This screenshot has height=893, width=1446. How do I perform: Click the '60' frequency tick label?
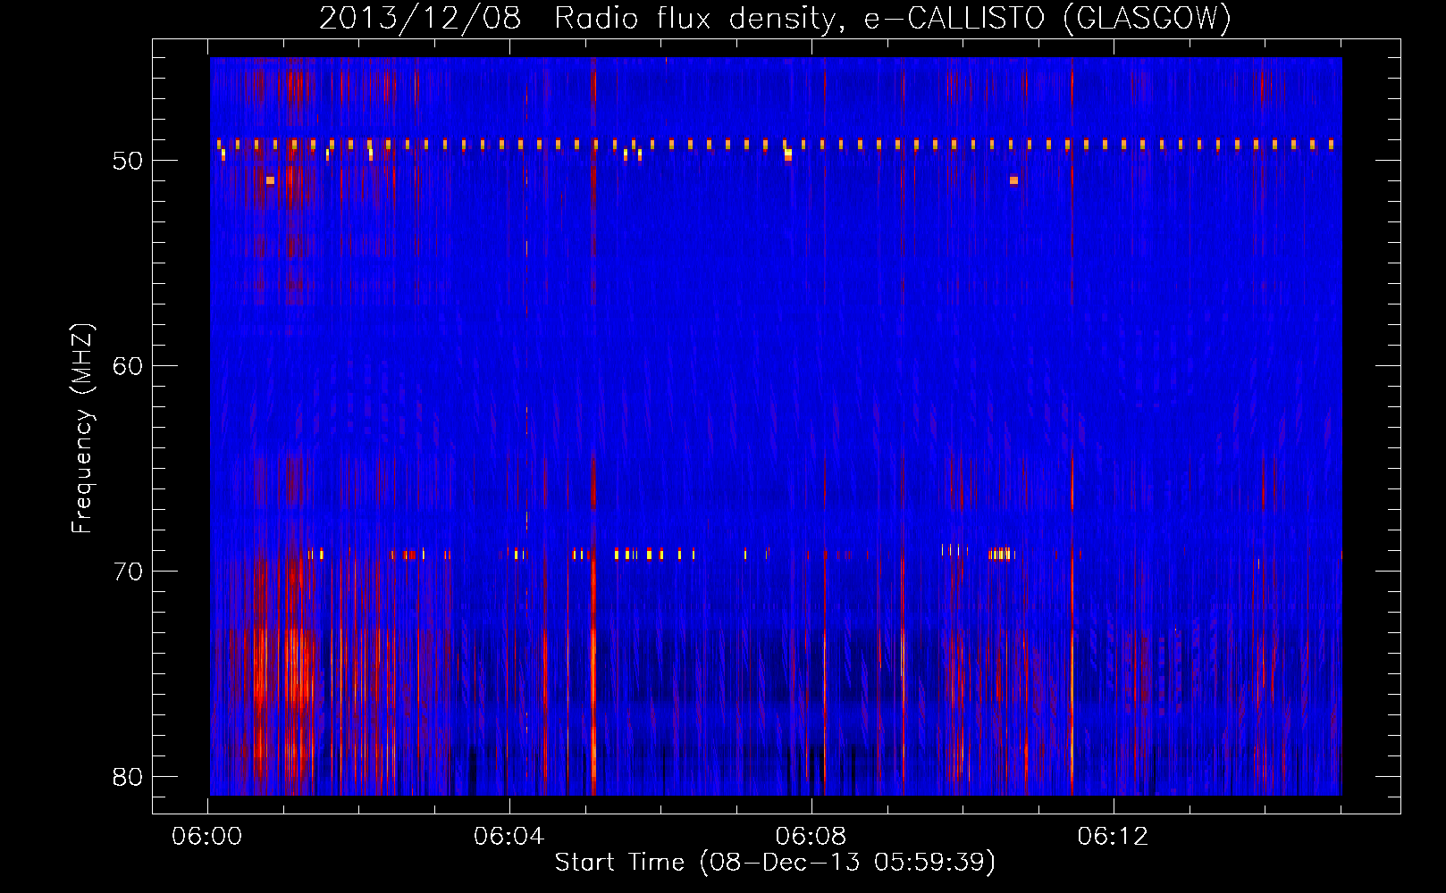coord(128,366)
